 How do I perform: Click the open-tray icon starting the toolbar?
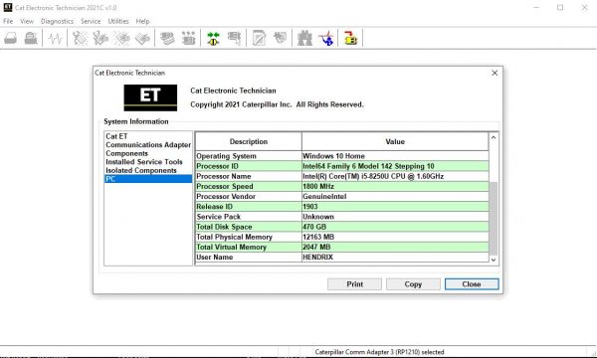[x=10, y=38]
